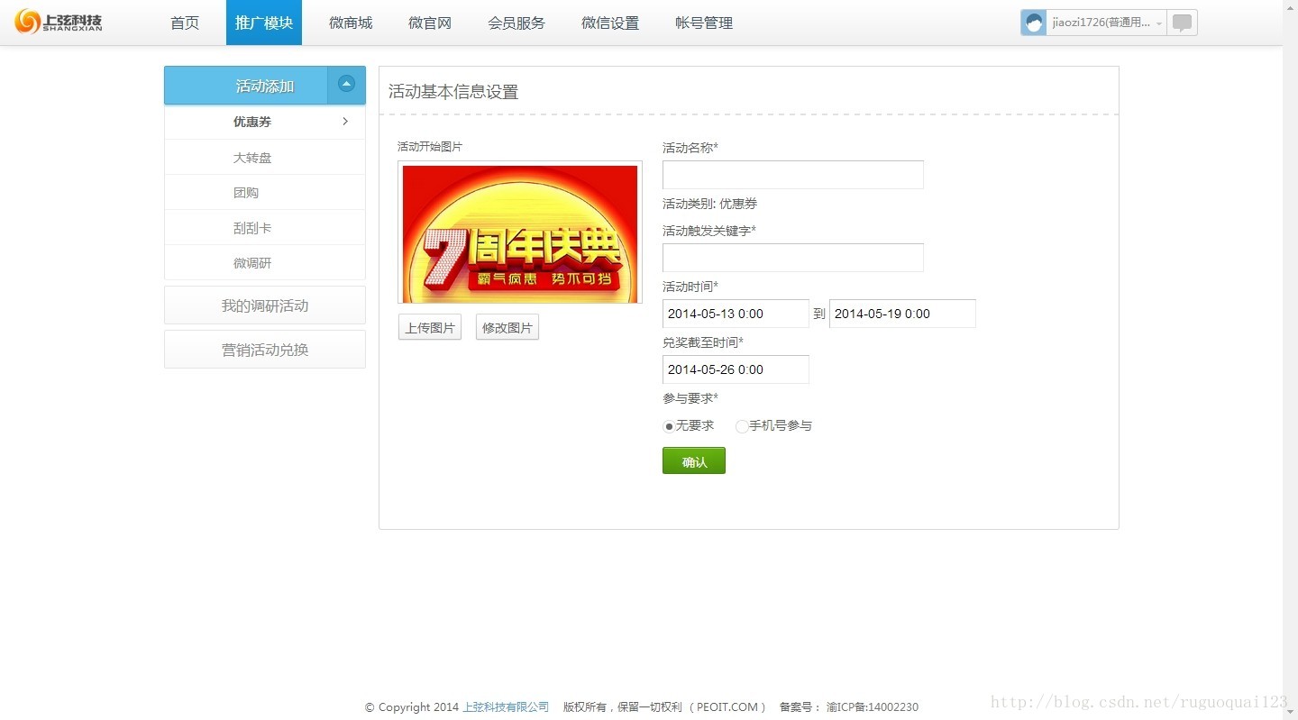Click the 活动添加 sidebar header

coord(265,86)
